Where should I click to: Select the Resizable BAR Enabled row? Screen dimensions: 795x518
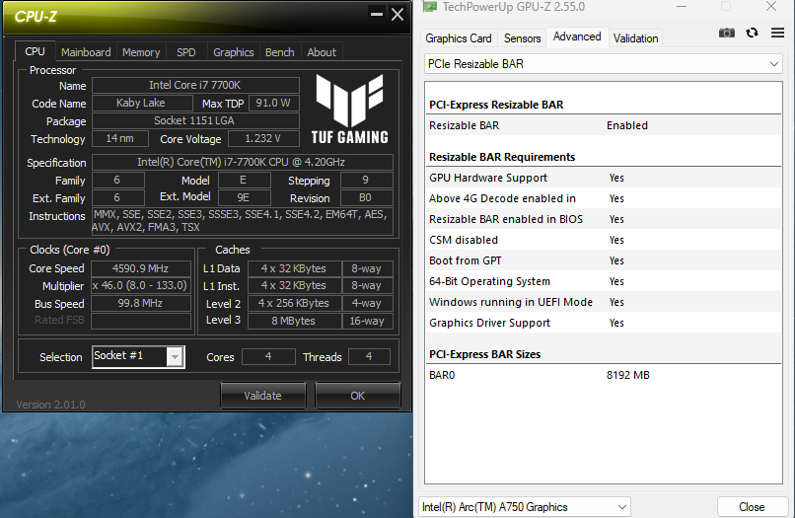tap(603, 125)
